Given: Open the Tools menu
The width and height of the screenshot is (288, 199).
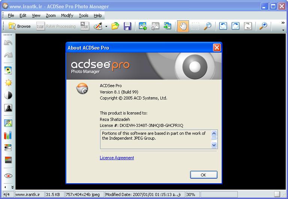Looking at the screenshot, I should coord(84,15).
